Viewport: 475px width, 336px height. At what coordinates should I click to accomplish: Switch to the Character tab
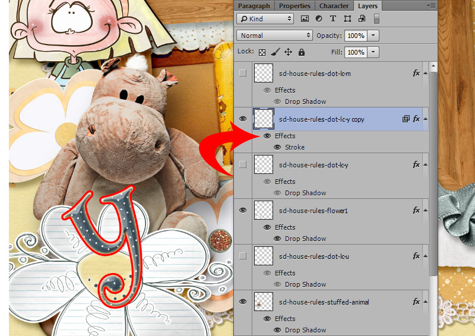click(x=334, y=6)
